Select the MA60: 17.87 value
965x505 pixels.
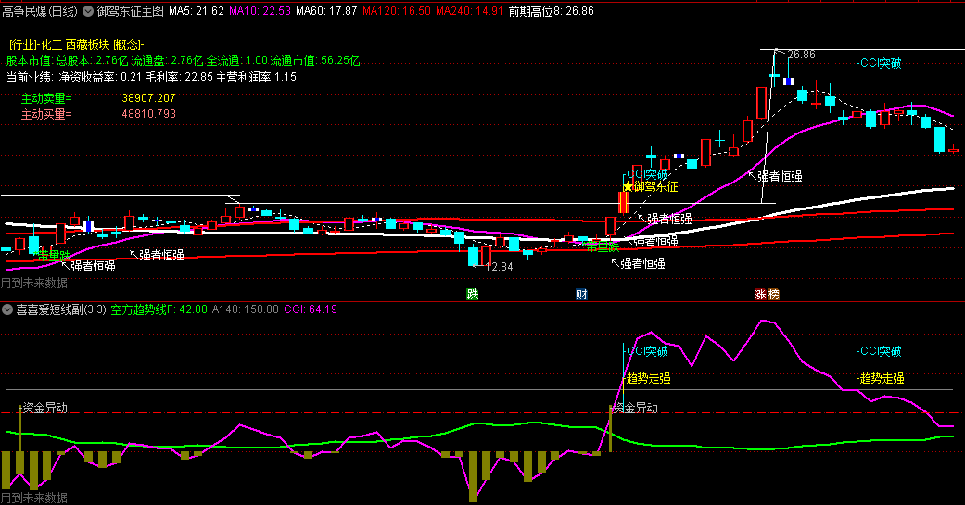326,11
